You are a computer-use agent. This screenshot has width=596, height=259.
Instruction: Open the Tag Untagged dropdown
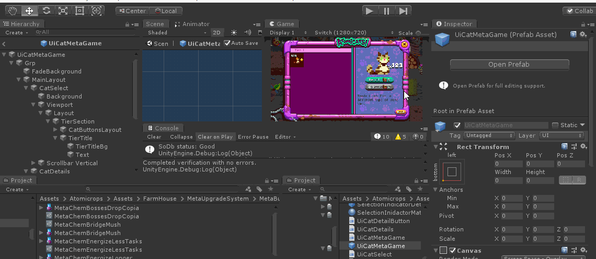[490, 135]
